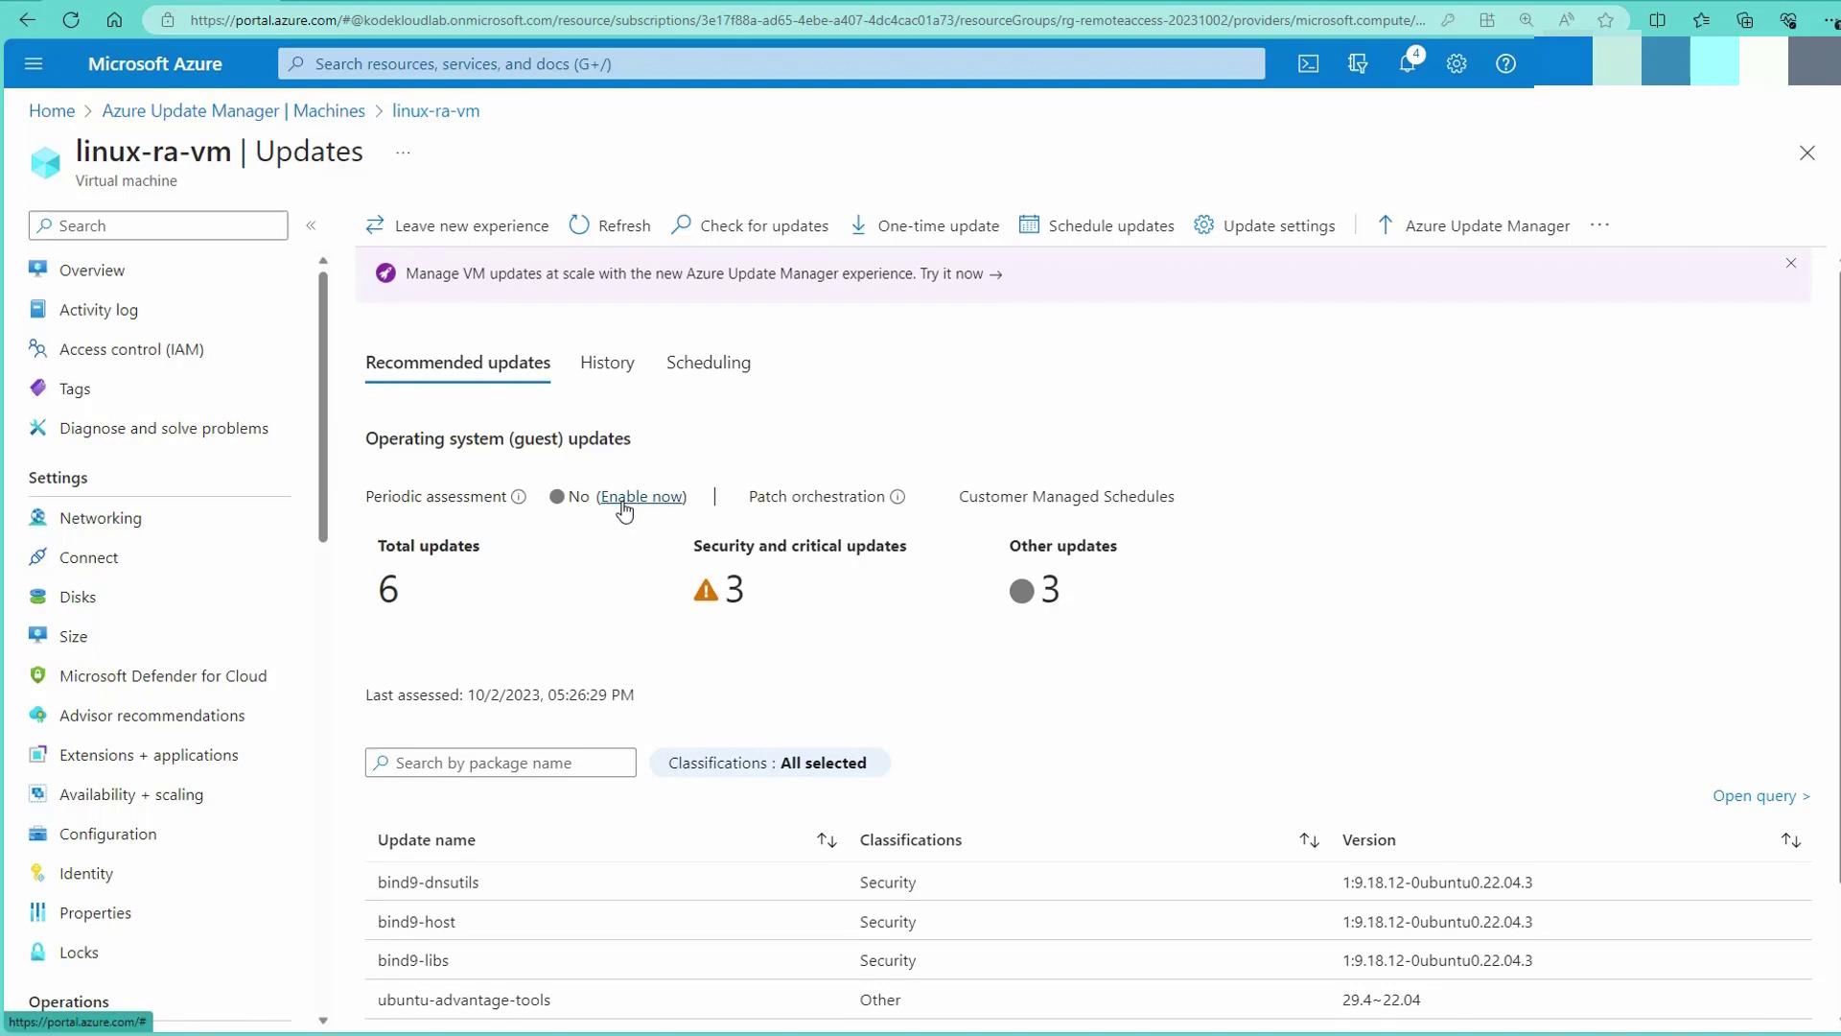Click the Periodic assessment info icon
The image size is (1841, 1036).
[x=519, y=497]
